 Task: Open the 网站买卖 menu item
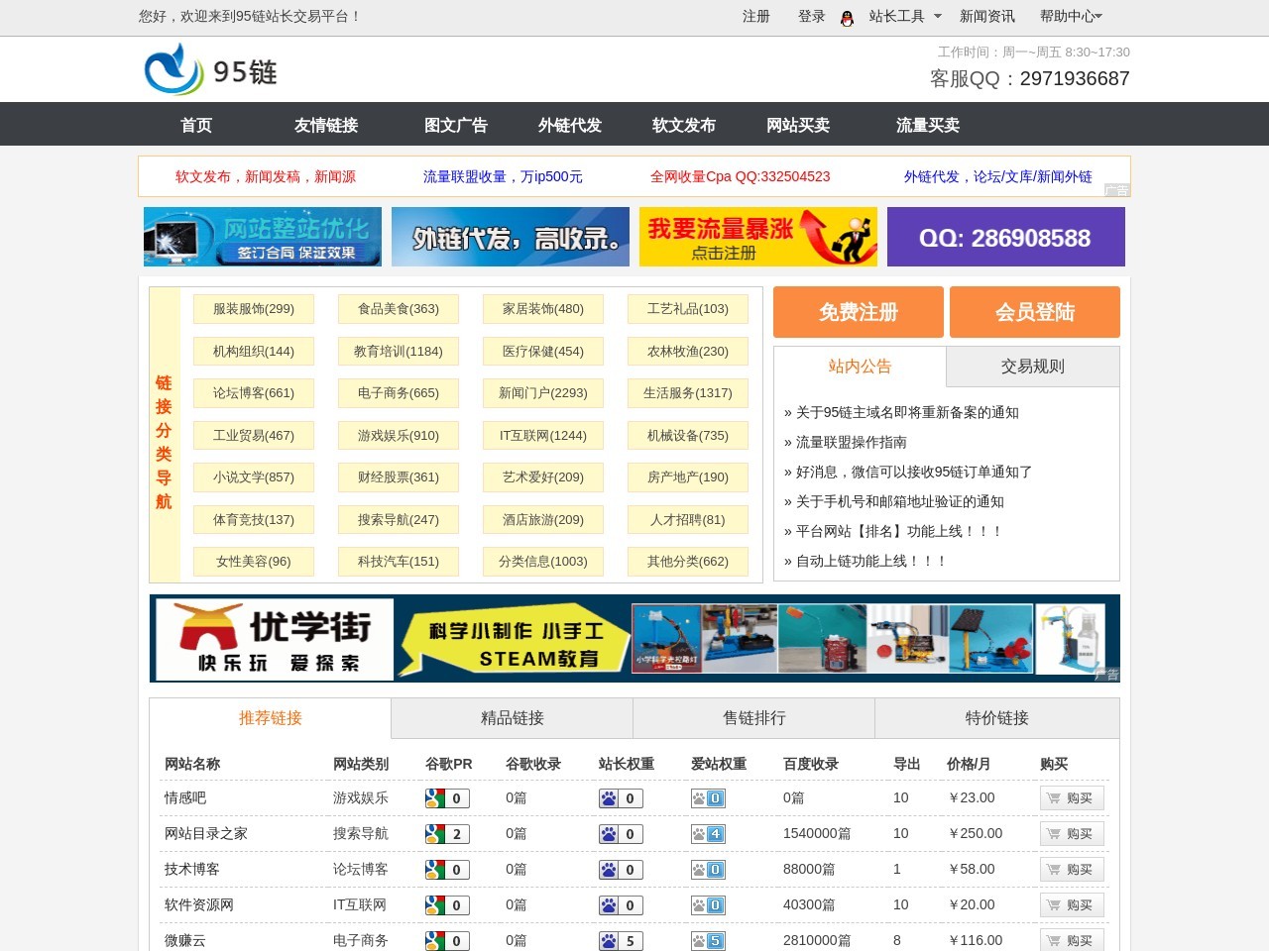(x=797, y=125)
